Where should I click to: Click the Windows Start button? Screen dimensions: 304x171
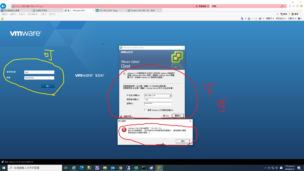(x=4, y=168)
